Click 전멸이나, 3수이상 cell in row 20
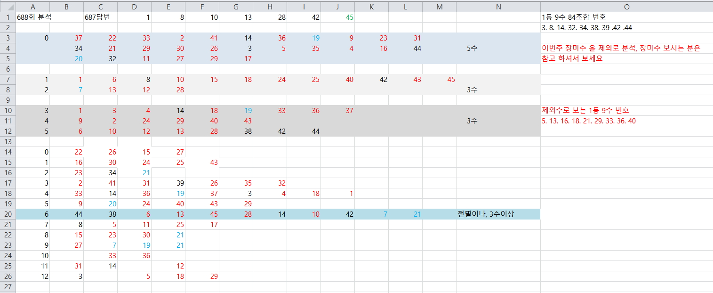The width and height of the screenshot is (713, 293). click(486, 214)
